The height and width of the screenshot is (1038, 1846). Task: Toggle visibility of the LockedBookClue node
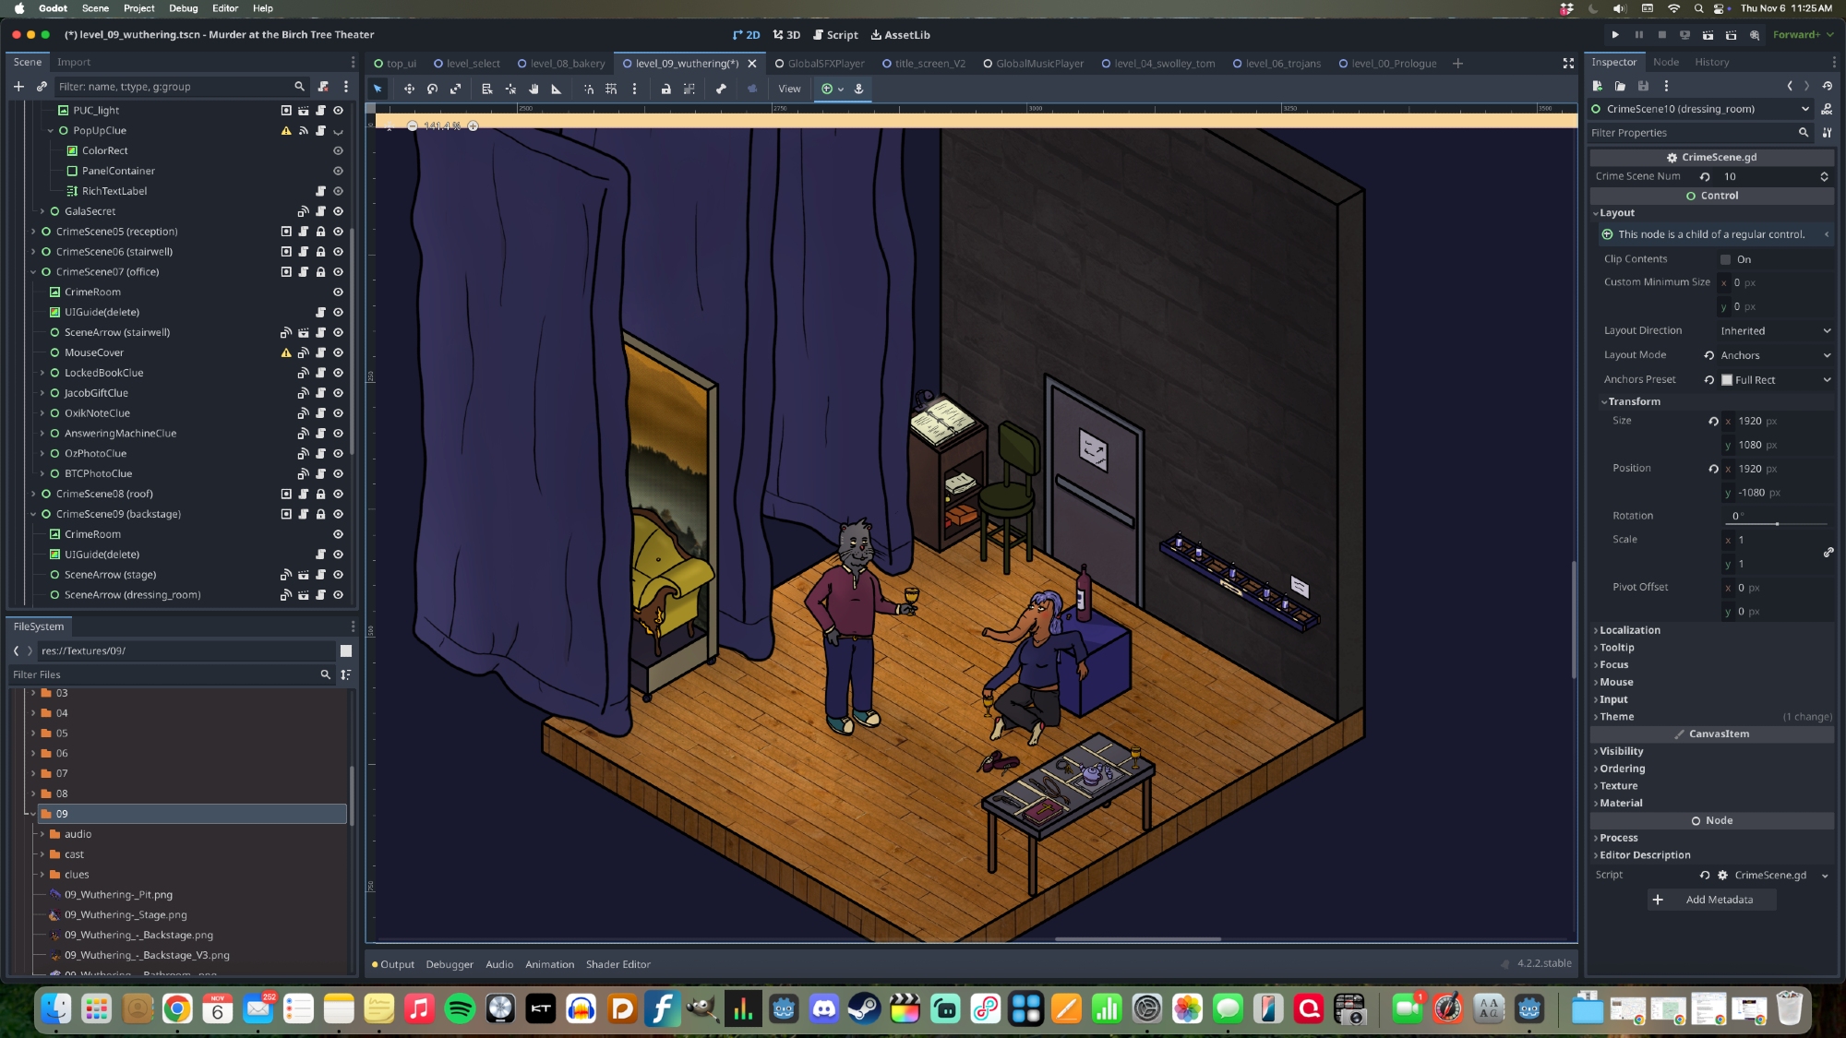tap(338, 373)
